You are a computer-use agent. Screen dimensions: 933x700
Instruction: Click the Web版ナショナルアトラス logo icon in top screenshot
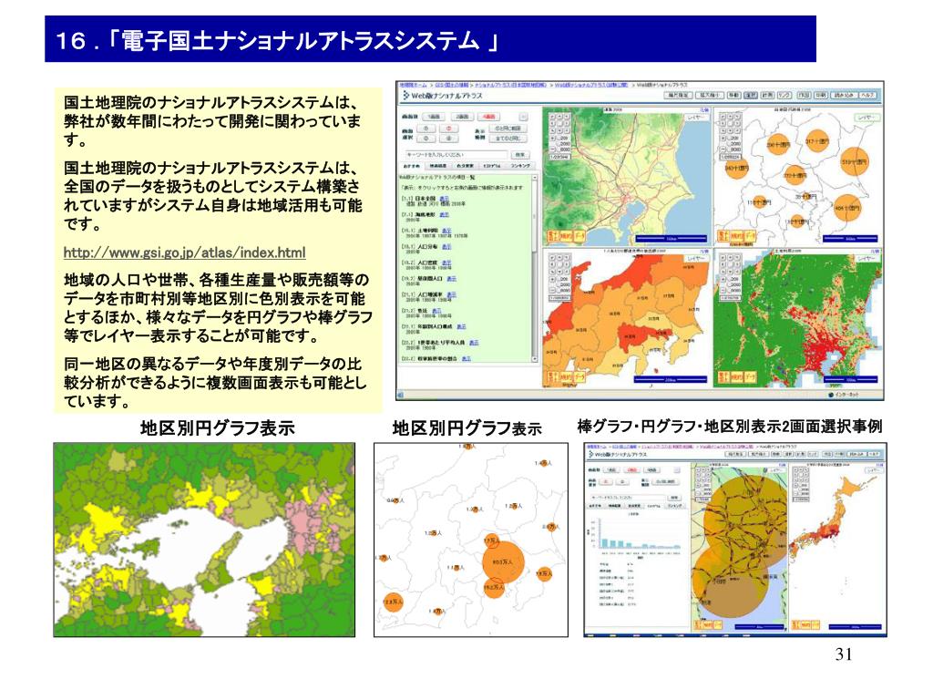pyautogui.click(x=405, y=96)
